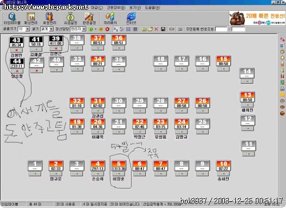Click the red X delete toolbar icon
286x208 pixels.
tap(156, 29)
